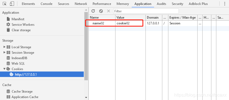Sort by the Expires / Max-Age column
The height and width of the screenshot is (100, 229).
click(x=183, y=18)
